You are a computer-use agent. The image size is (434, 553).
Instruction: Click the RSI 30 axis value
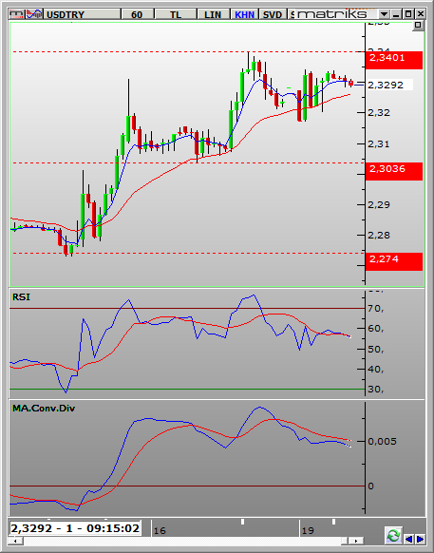tap(376, 389)
